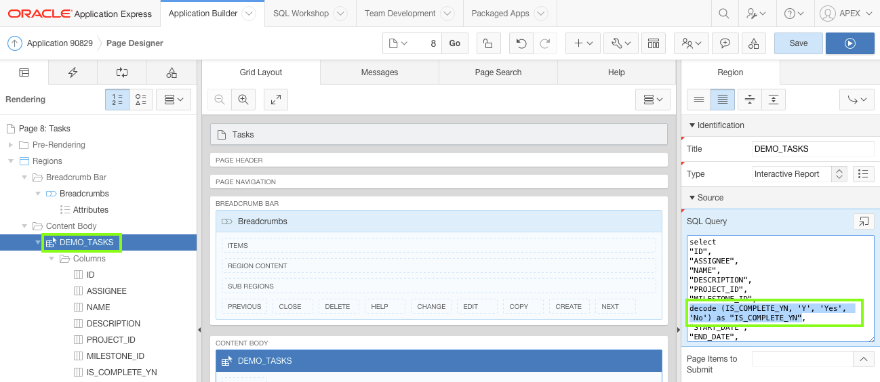This screenshot has height=382, width=880.
Task: Click the shapes icon left of Save
Action: click(754, 43)
